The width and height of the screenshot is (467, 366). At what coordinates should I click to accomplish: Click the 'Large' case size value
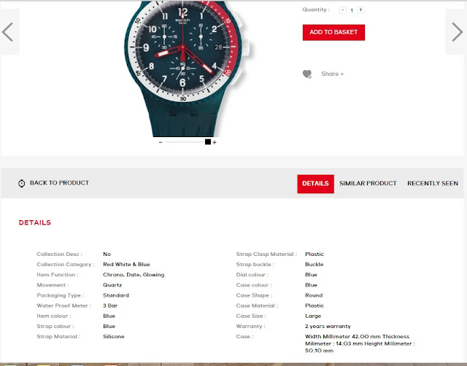(x=313, y=316)
